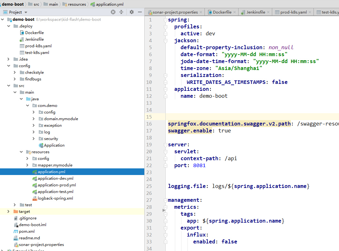Click the non_null value on line 5

point(281,47)
